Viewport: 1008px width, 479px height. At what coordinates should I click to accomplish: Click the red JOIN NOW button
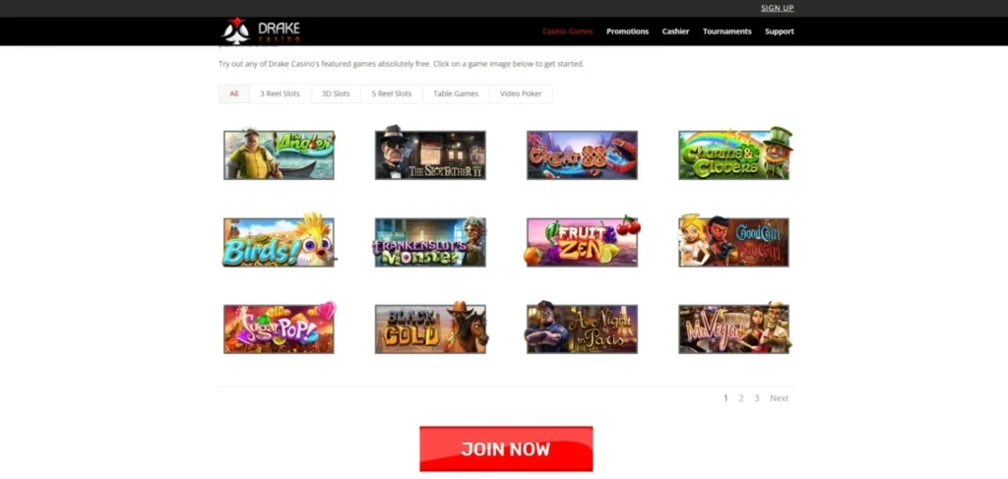(506, 449)
